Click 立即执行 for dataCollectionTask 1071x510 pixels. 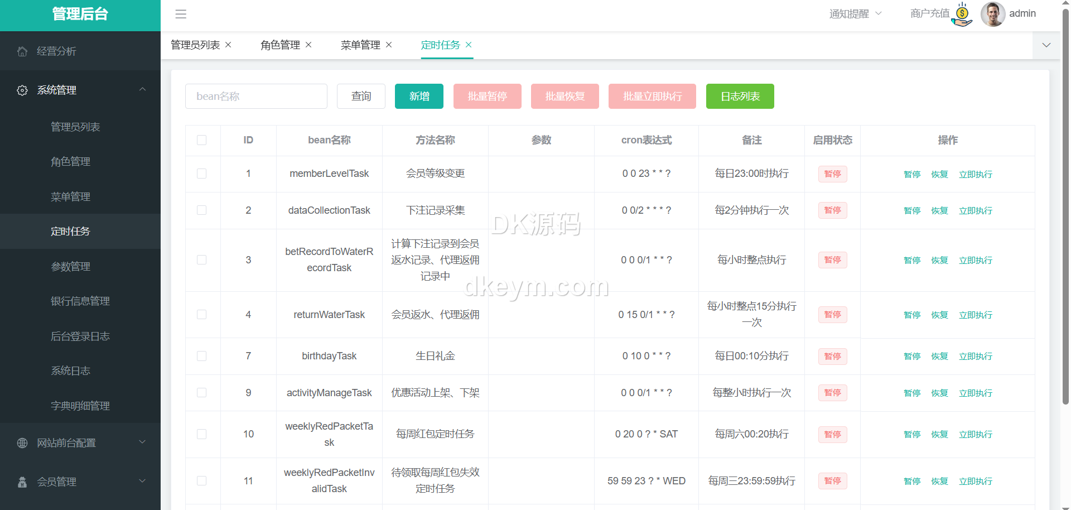click(975, 211)
